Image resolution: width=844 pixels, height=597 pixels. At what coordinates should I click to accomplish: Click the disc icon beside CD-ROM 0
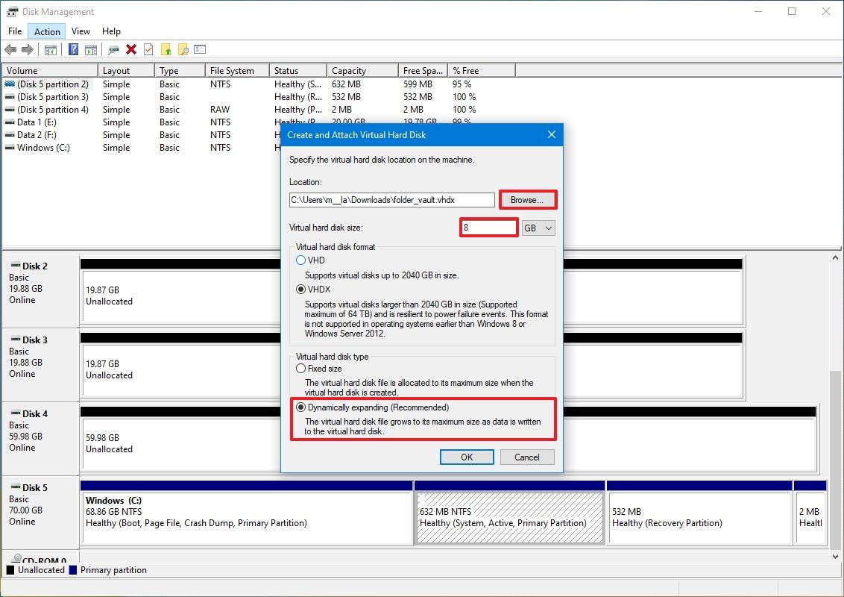pos(16,560)
